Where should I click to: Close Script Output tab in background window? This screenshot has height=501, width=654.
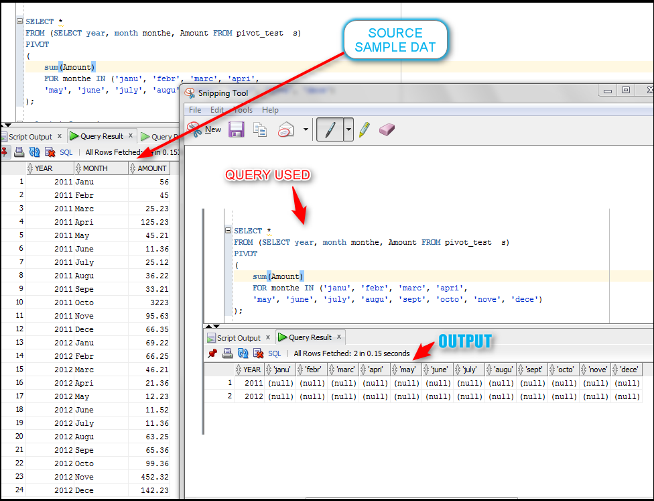pos(60,136)
